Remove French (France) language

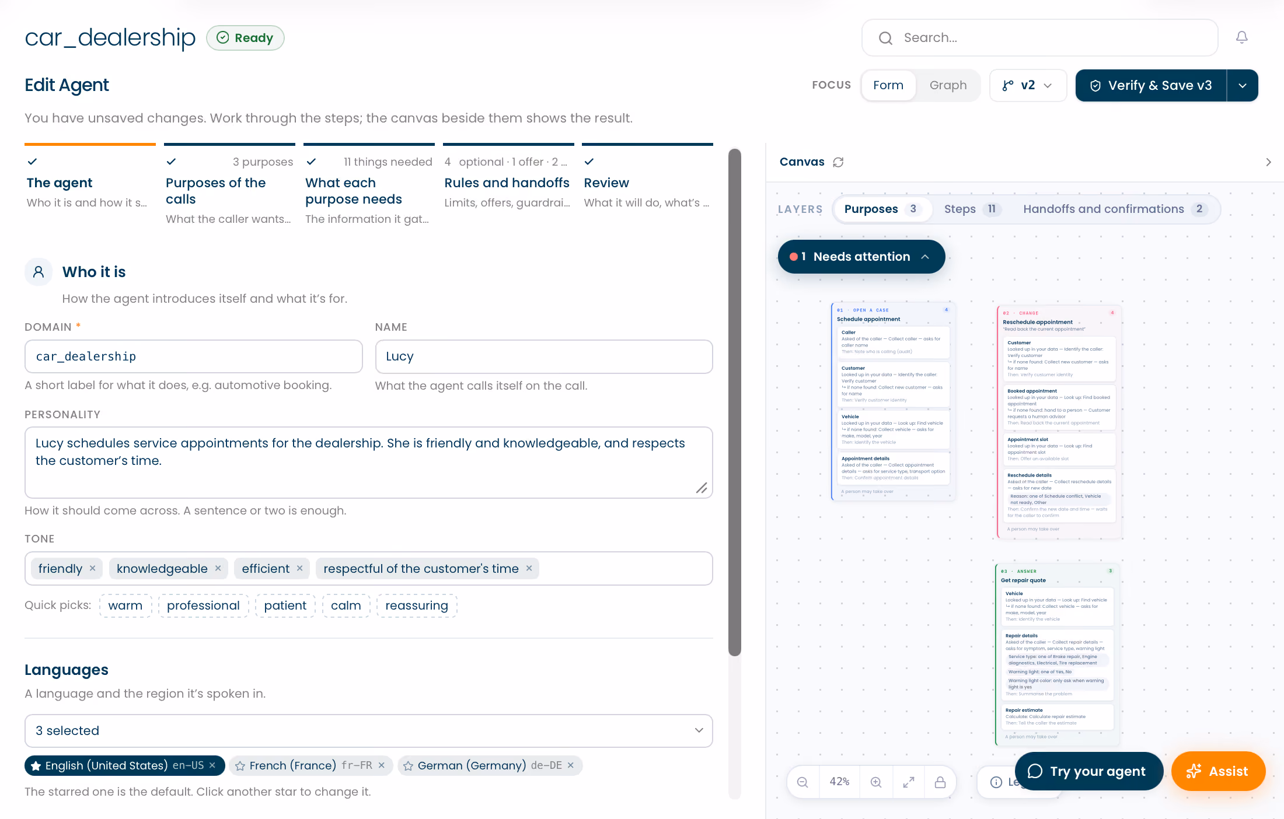382,765
